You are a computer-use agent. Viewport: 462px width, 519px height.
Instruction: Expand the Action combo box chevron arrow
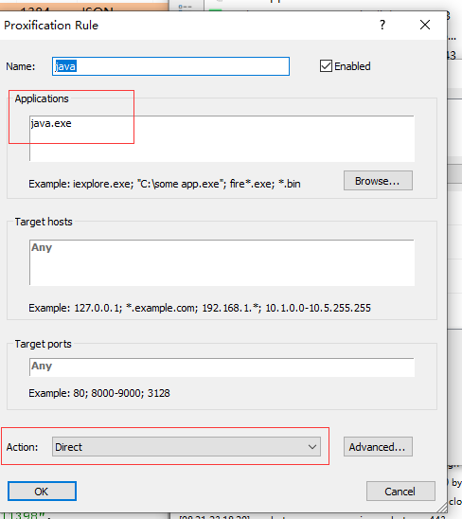click(312, 447)
